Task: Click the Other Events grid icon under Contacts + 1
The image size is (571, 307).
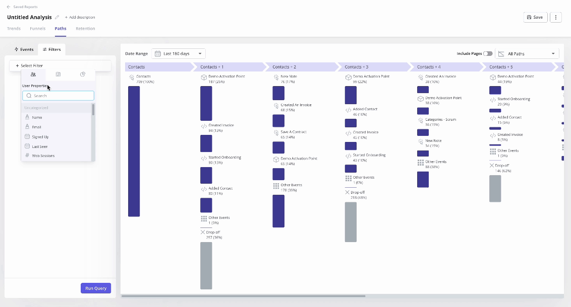Action: (x=203, y=218)
